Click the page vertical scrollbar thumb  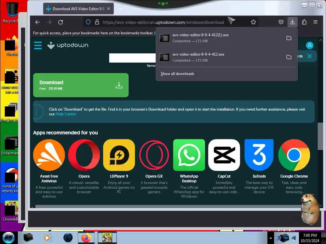pos(320,136)
